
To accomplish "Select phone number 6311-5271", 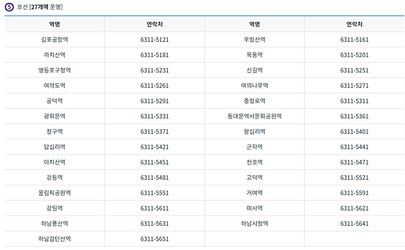I will point(354,85).
